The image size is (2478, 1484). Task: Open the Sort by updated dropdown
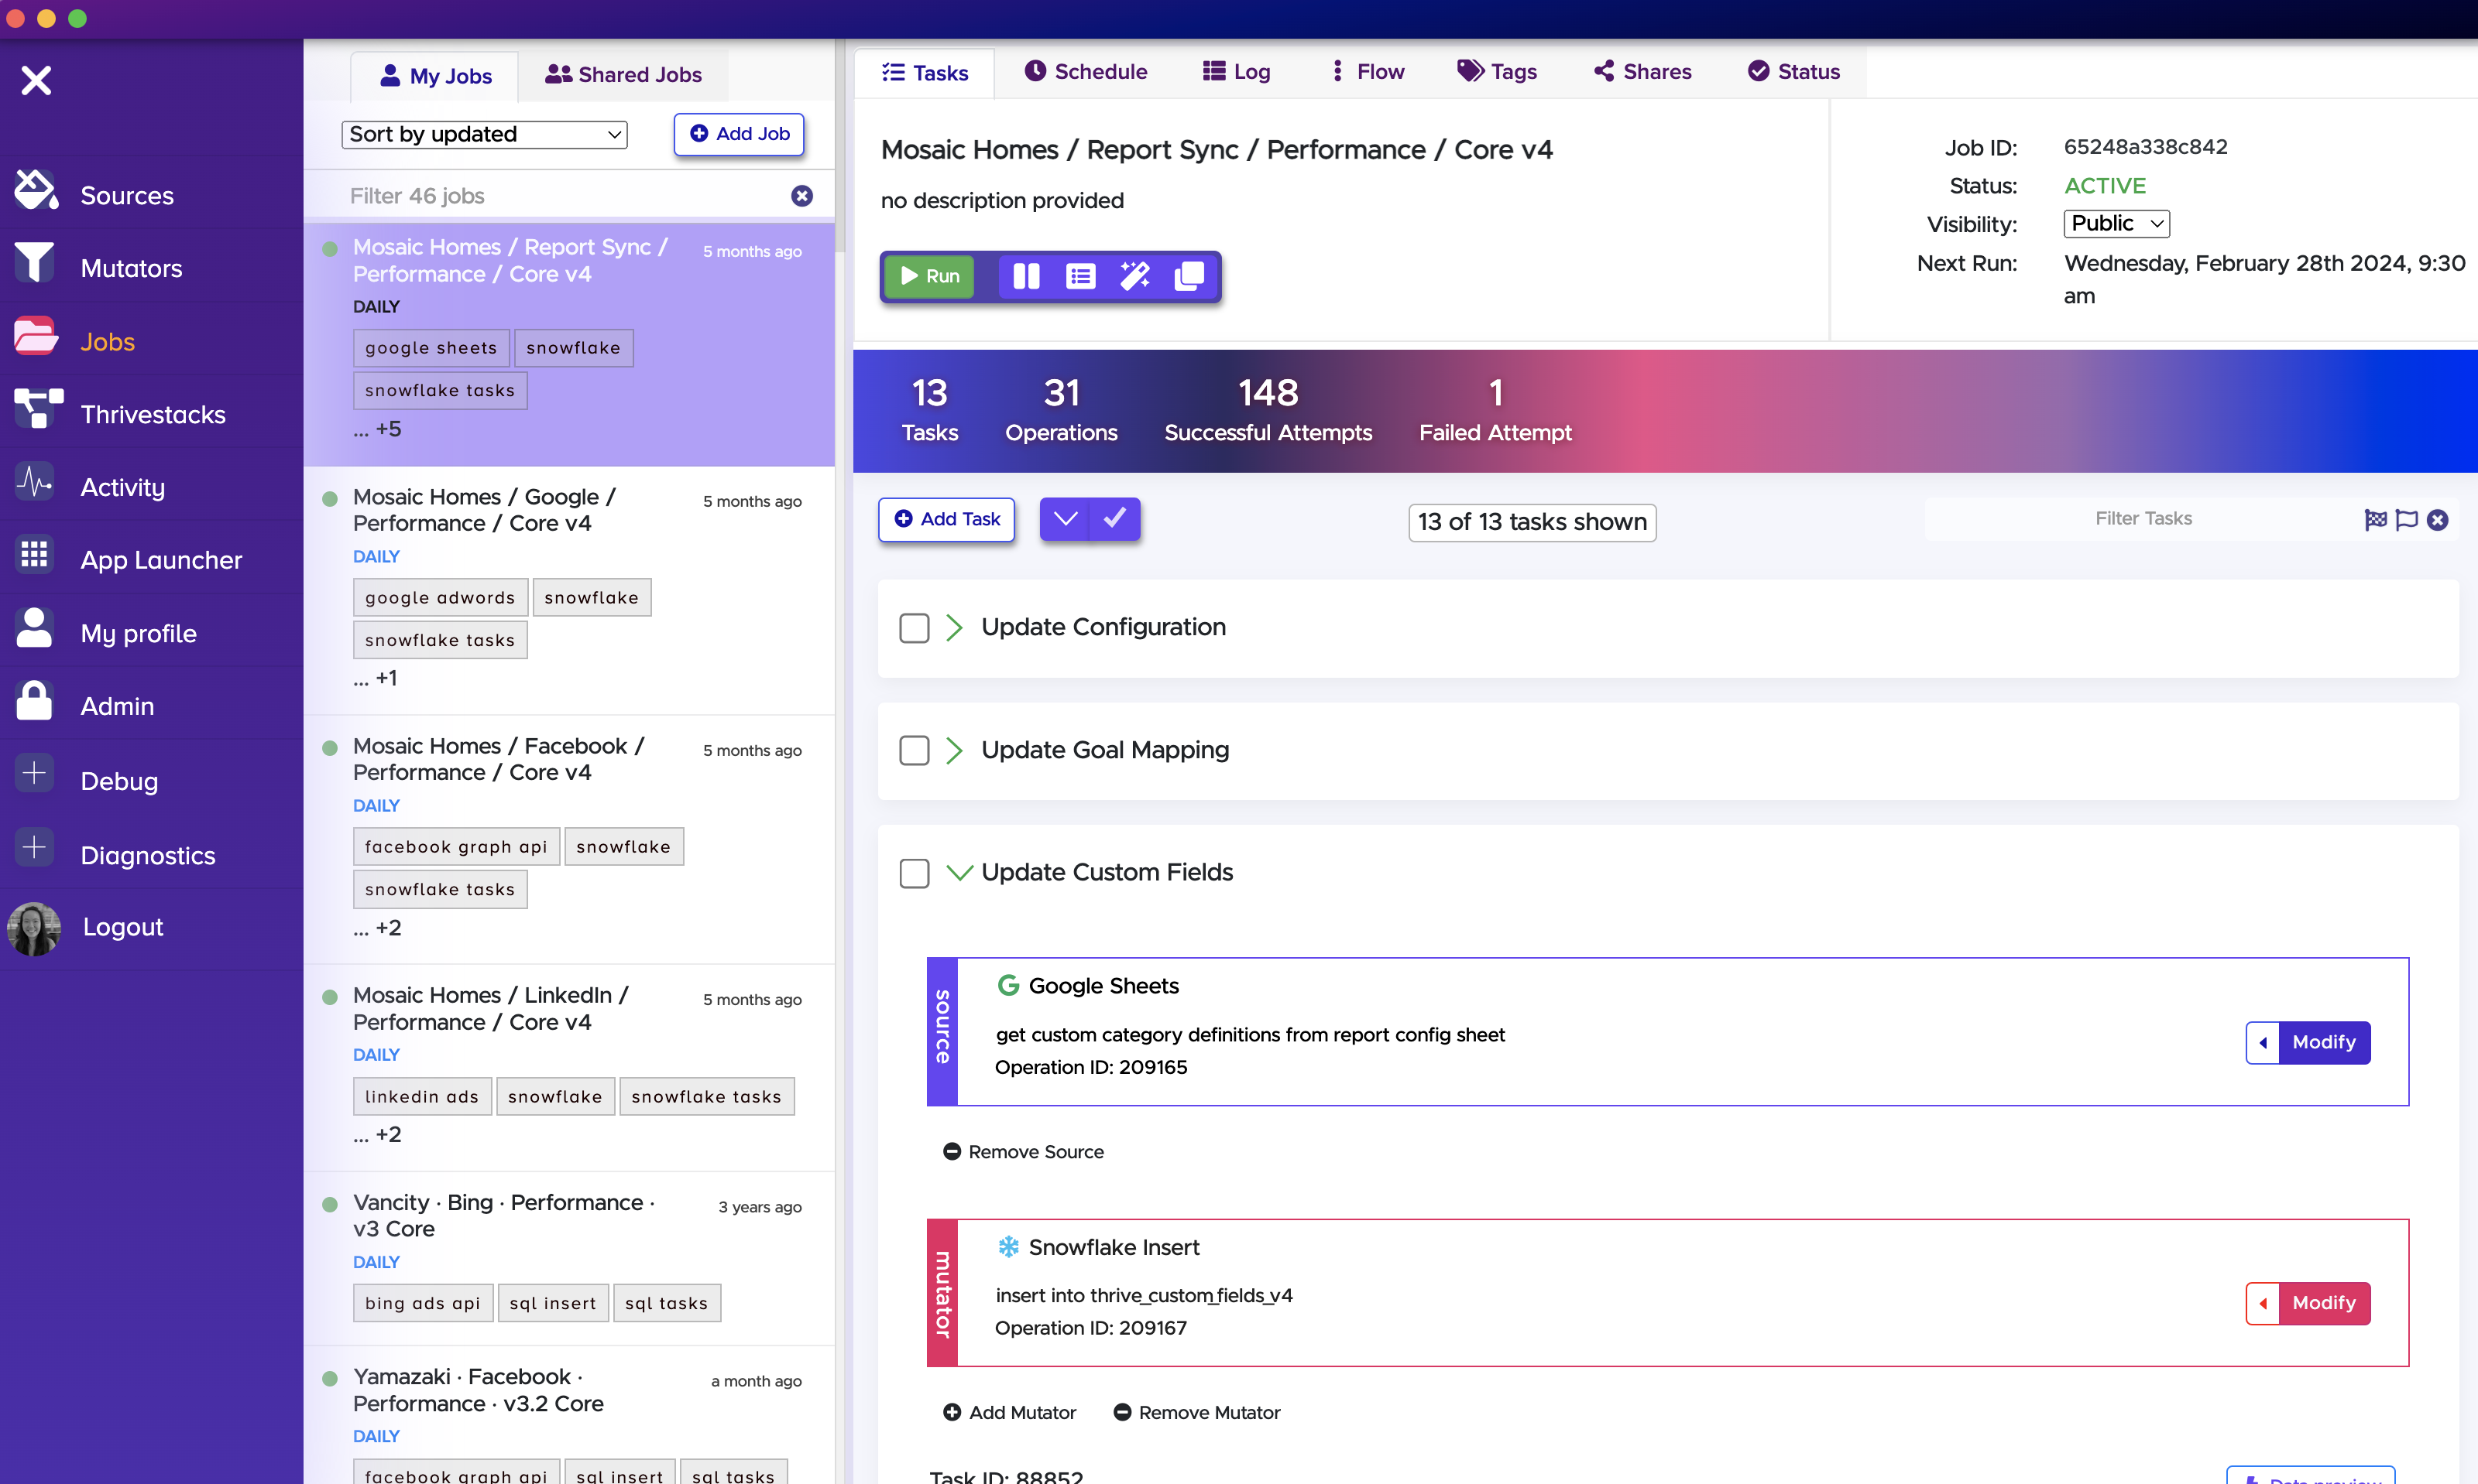point(485,134)
